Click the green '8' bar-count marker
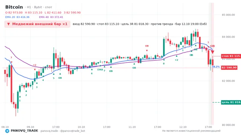Screen dimensions: 241x135 pos(164,63)
